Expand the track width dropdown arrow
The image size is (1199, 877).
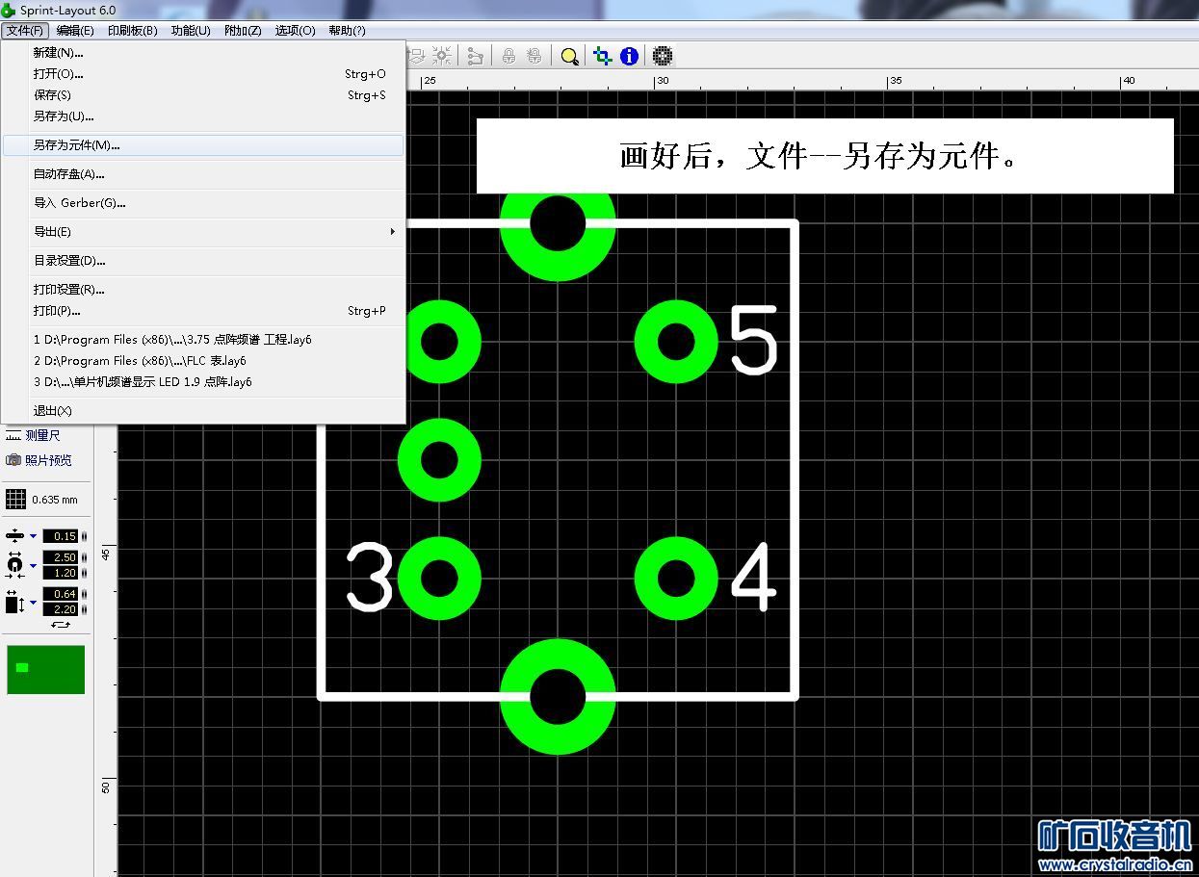33,536
